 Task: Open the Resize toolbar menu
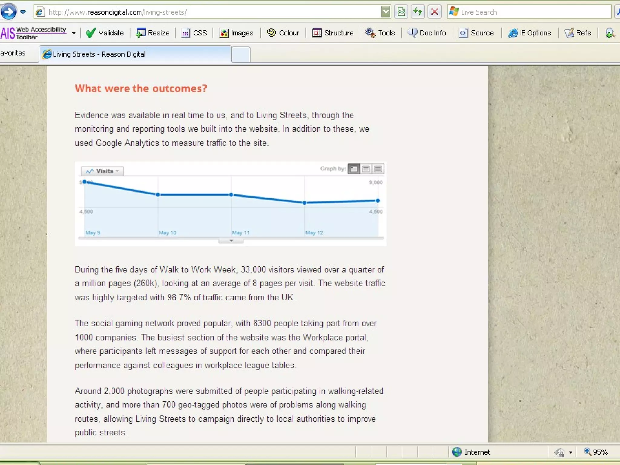tap(153, 33)
